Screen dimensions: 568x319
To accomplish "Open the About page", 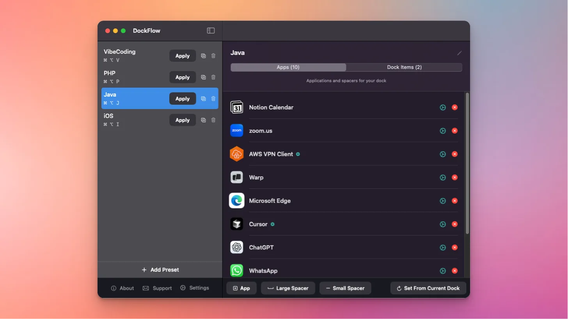I will [122, 288].
